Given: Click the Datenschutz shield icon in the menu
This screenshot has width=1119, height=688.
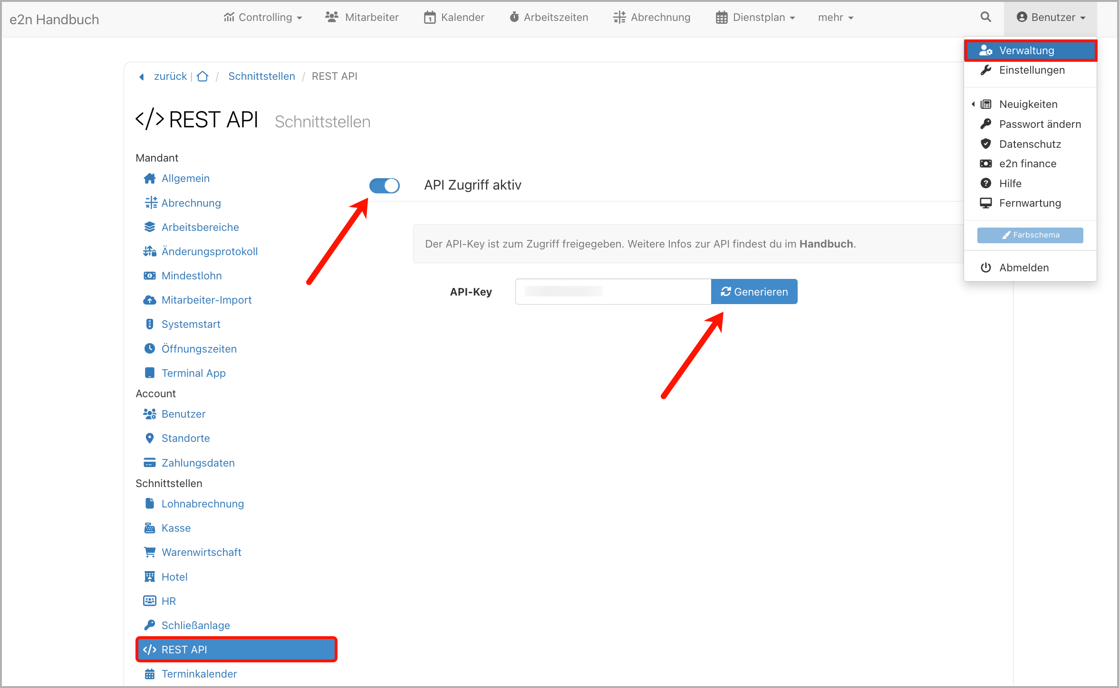Looking at the screenshot, I should pyautogui.click(x=986, y=143).
